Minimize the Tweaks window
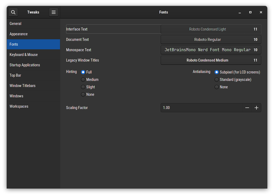 click(240, 12)
